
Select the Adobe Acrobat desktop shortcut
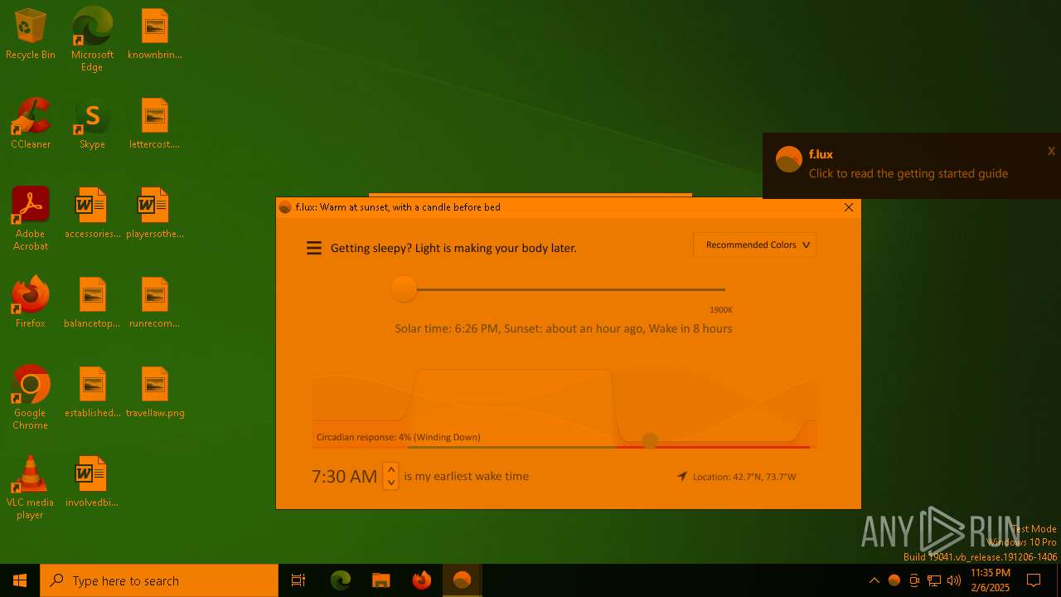(31, 219)
